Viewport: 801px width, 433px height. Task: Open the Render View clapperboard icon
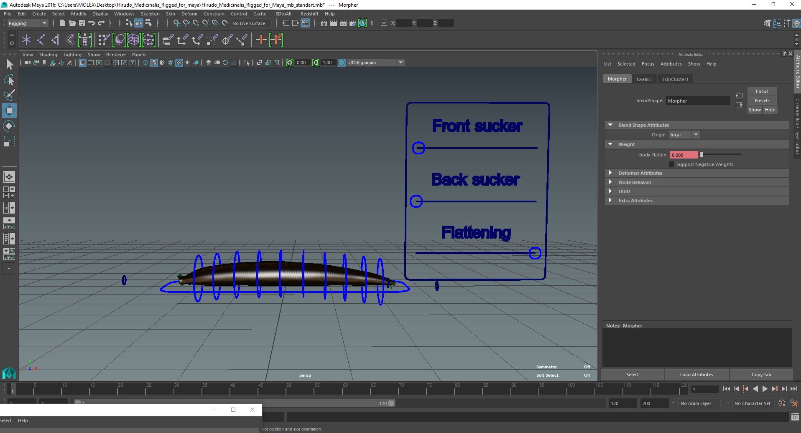click(324, 23)
